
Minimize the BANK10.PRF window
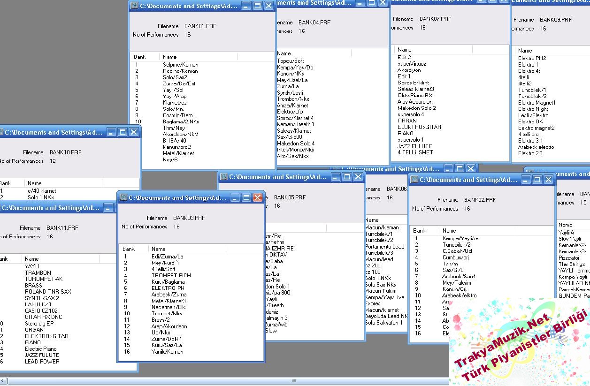(111, 132)
